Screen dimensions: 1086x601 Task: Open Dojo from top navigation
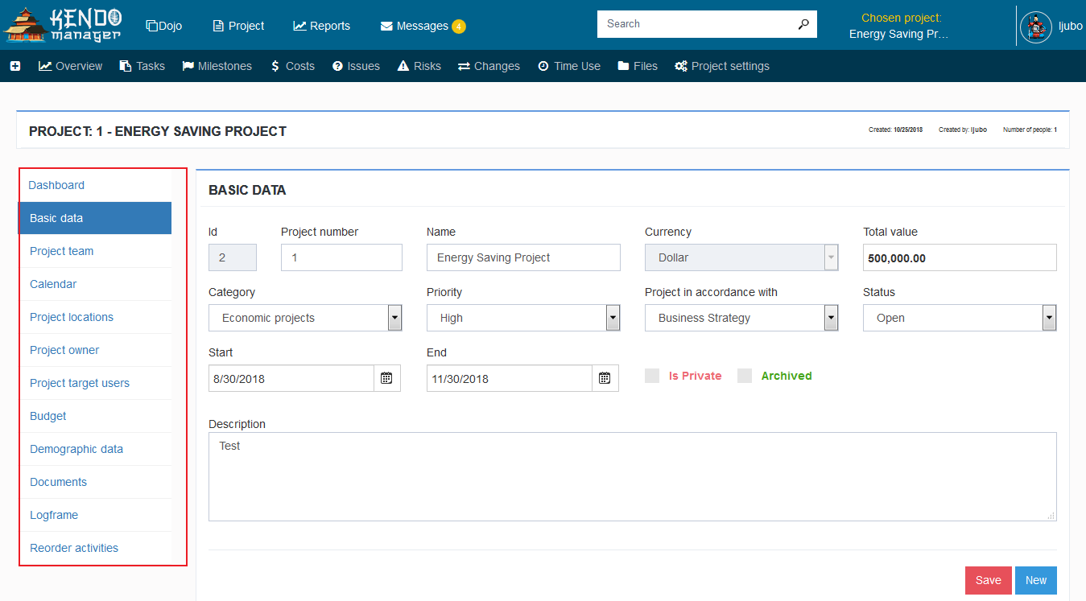coord(164,26)
